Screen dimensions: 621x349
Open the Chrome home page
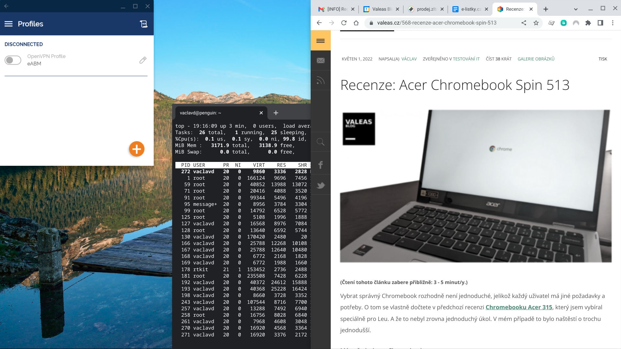click(x=356, y=23)
